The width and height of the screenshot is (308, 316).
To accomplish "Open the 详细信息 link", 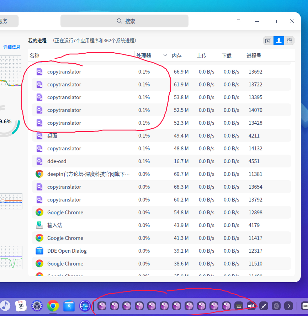I will [x=12, y=47].
